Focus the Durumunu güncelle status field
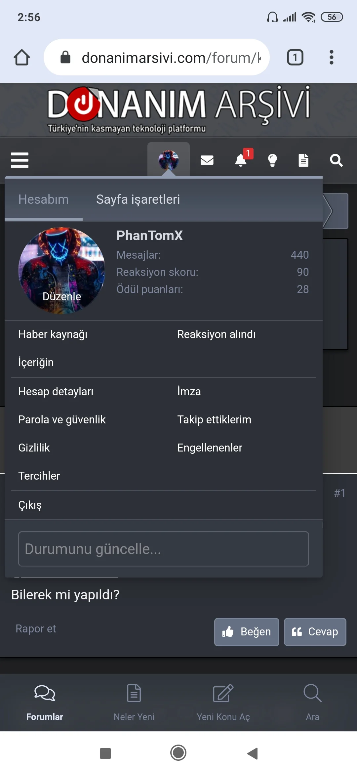This screenshot has width=357, height=774. click(164, 549)
